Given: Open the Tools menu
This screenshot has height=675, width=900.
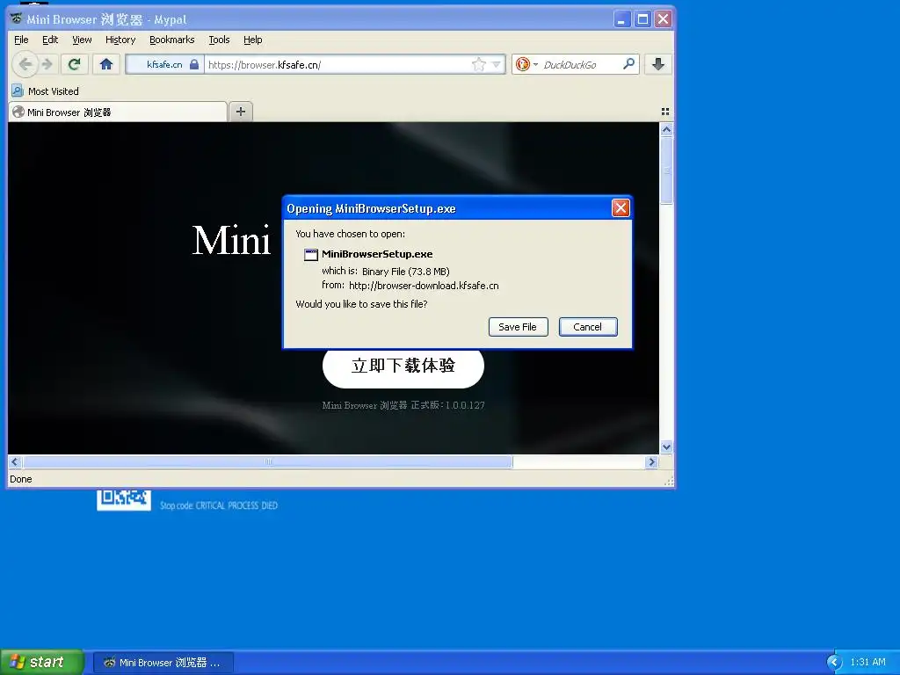Looking at the screenshot, I should point(219,40).
